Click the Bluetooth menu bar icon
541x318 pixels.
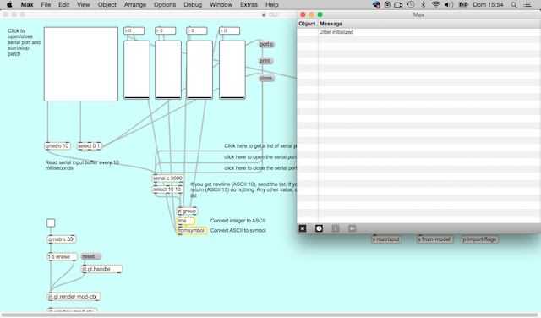point(424,4)
